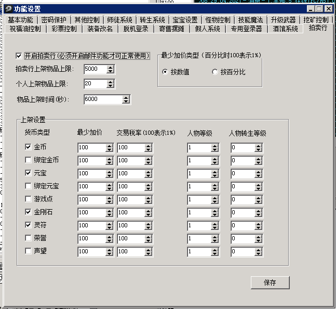Click the 拍卖行 tab
The width and height of the screenshot is (336, 309).
[x=318, y=28]
